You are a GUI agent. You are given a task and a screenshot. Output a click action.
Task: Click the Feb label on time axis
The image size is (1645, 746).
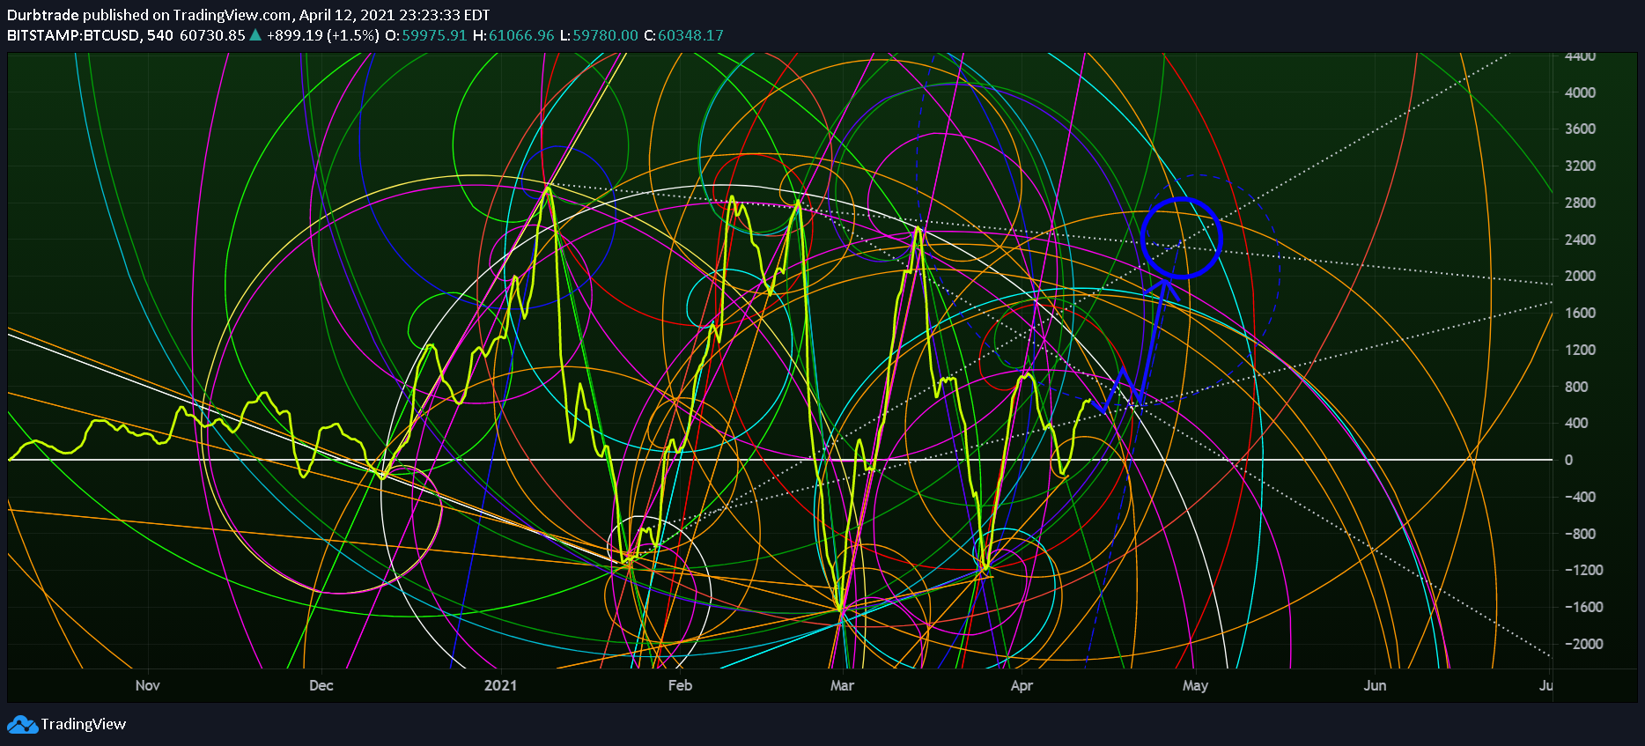tap(680, 685)
